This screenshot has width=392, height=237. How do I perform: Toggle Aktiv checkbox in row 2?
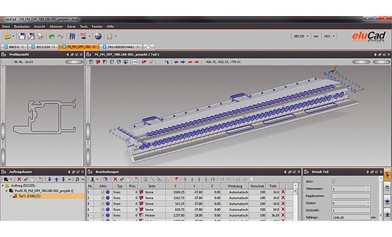click(103, 198)
